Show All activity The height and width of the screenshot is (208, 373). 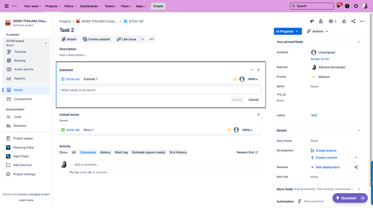click(74, 152)
